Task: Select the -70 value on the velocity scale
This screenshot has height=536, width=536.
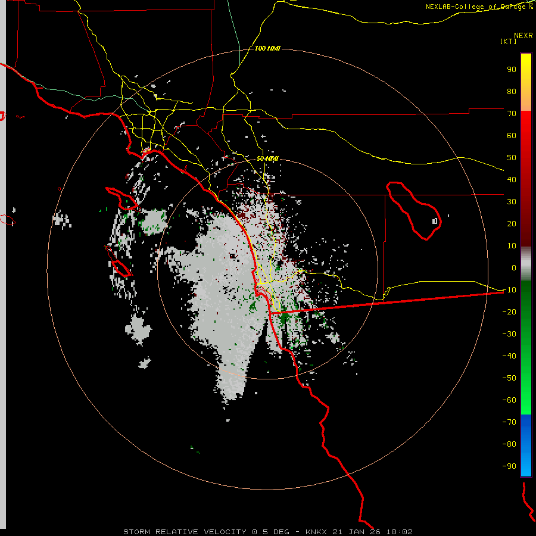Action: point(509,422)
